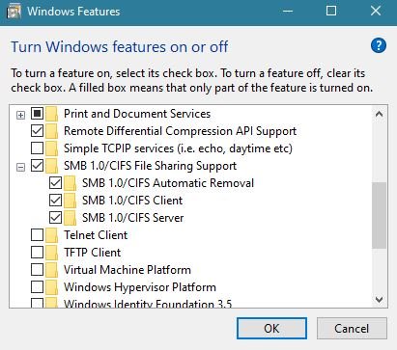Screen dimensions: 397x350
Task: Select 'Print and Document Services' label
Action: coord(137,114)
